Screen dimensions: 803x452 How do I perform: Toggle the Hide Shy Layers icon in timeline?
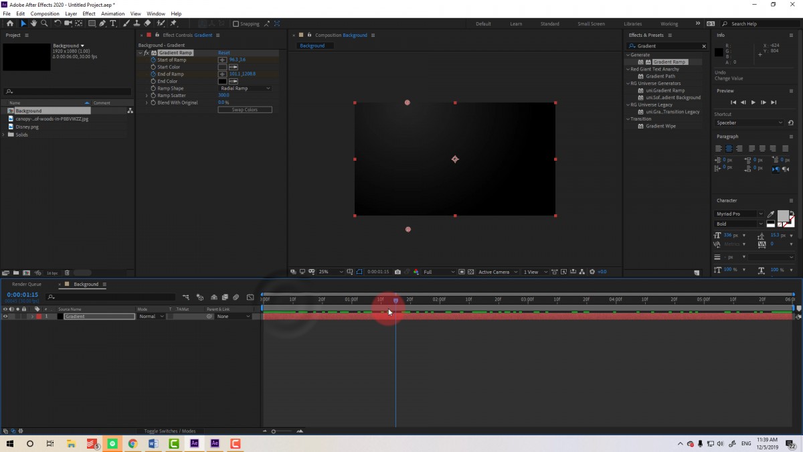214,297
